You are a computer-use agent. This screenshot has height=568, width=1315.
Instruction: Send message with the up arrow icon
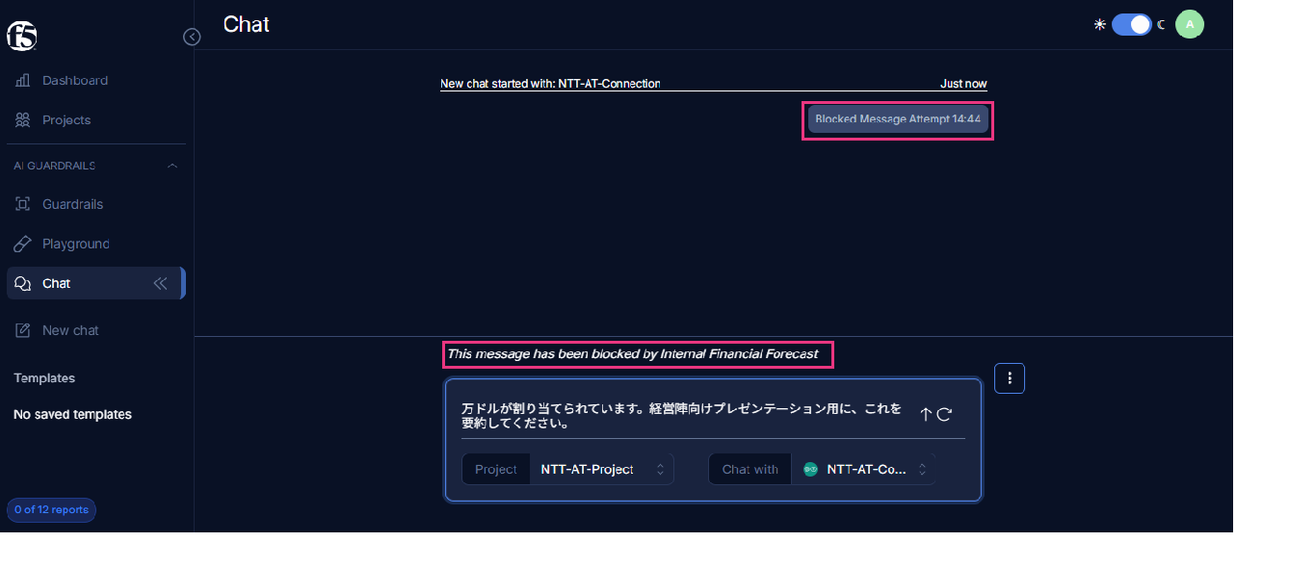tap(926, 414)
